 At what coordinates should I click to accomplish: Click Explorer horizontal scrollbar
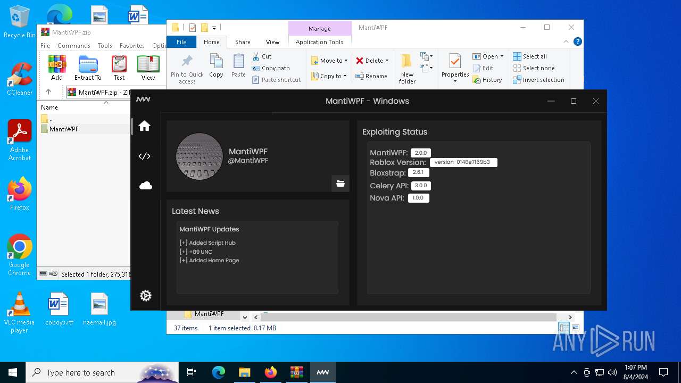(x=408, y=317)
